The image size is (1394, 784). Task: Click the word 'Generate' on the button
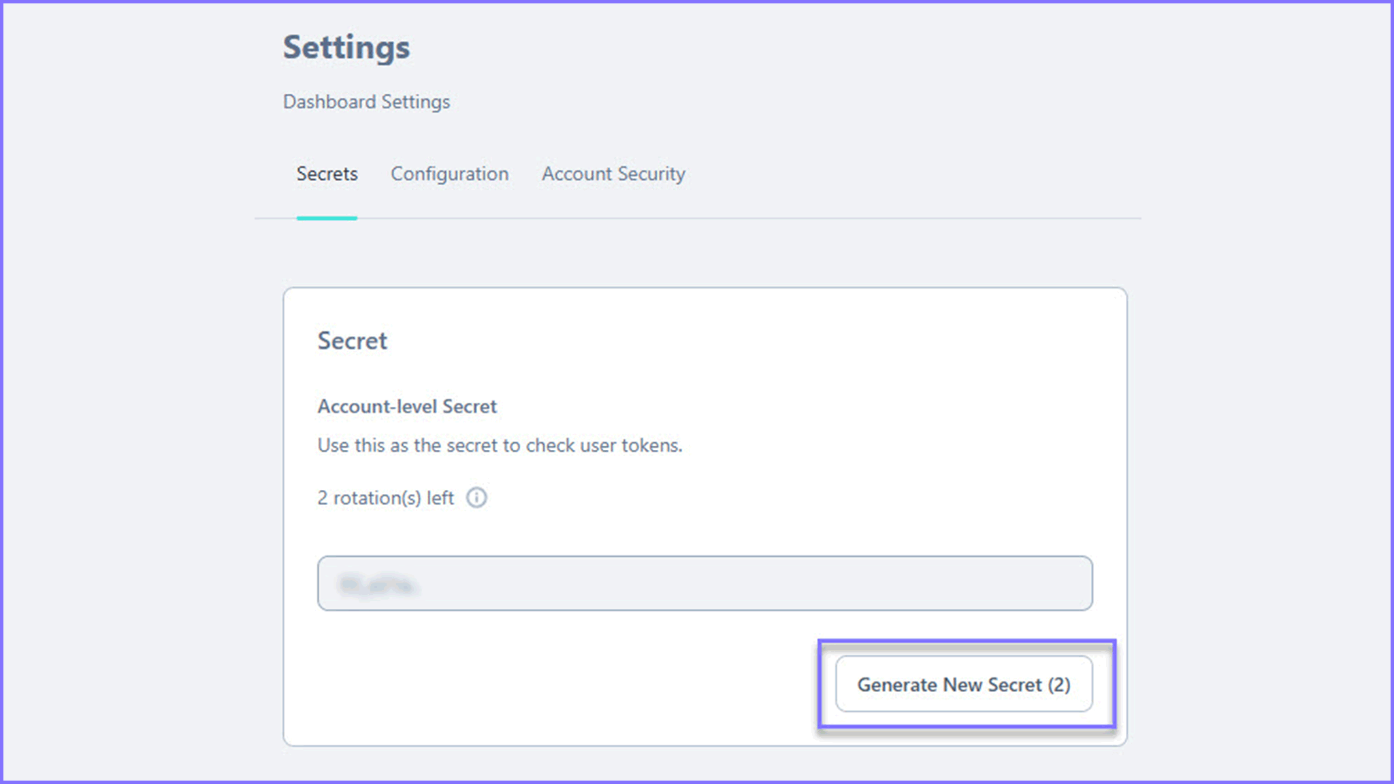[x=896, y=685]
